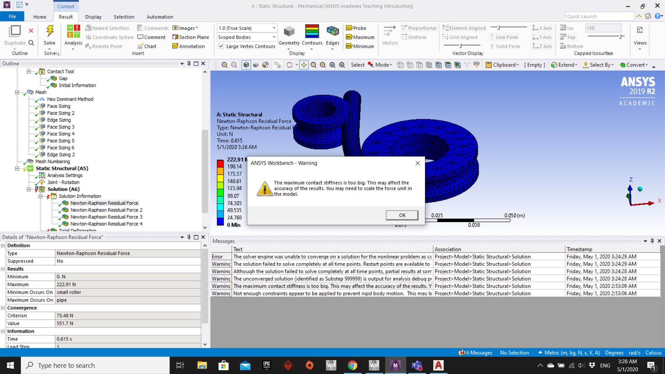
Task: Show the Minimum label annotation
Action: click(x=360, y=46)
